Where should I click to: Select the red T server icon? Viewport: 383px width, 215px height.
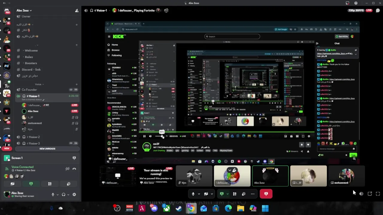(7, 111)
